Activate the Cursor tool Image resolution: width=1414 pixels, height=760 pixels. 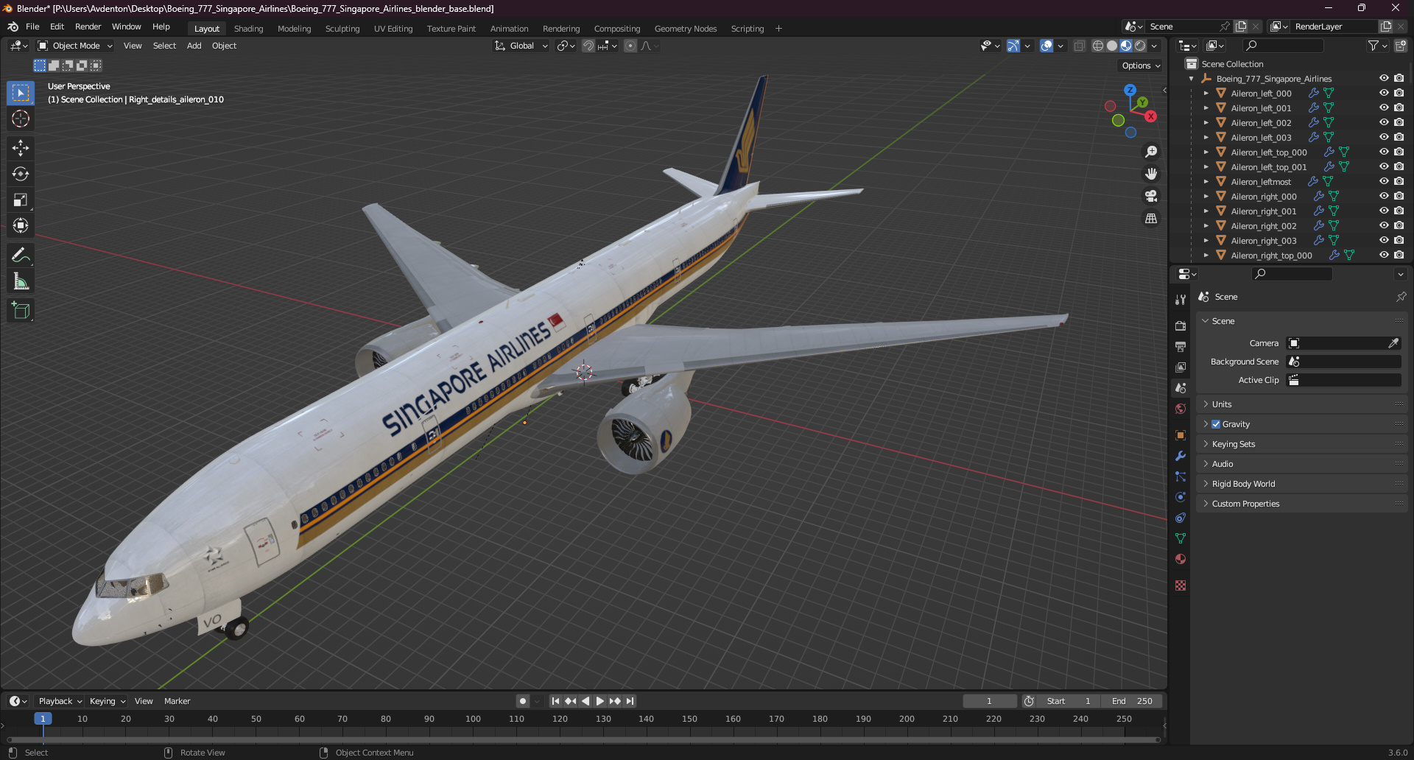pos(21,119)
